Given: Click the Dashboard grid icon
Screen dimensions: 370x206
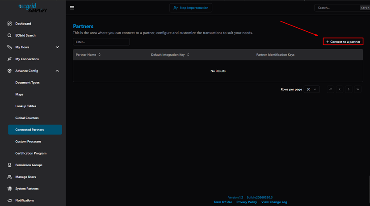Looking at the screenshot, I should [x=9, y=24].
